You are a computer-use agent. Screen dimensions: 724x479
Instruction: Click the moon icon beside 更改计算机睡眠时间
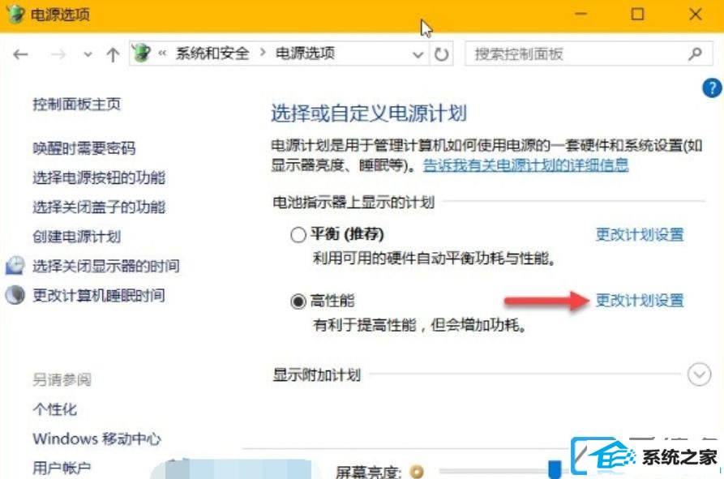pyautogui.click(x=15, y=295)
